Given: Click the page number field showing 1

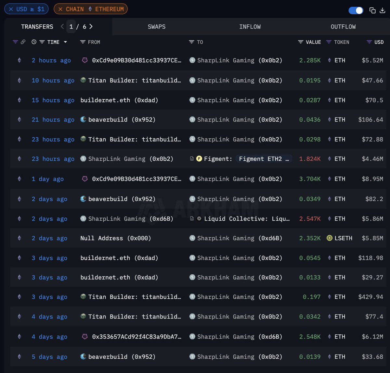Looking at the screenshot, I should (x=71, y=27).
